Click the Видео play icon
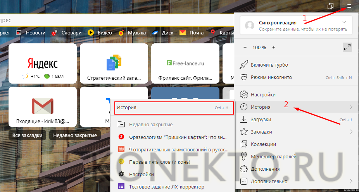This screenshot has height=192, width=359. point(91,33)
